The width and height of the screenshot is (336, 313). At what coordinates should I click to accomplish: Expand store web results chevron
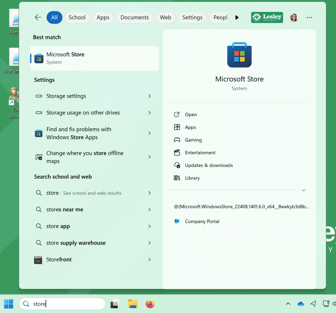(150, 193)
